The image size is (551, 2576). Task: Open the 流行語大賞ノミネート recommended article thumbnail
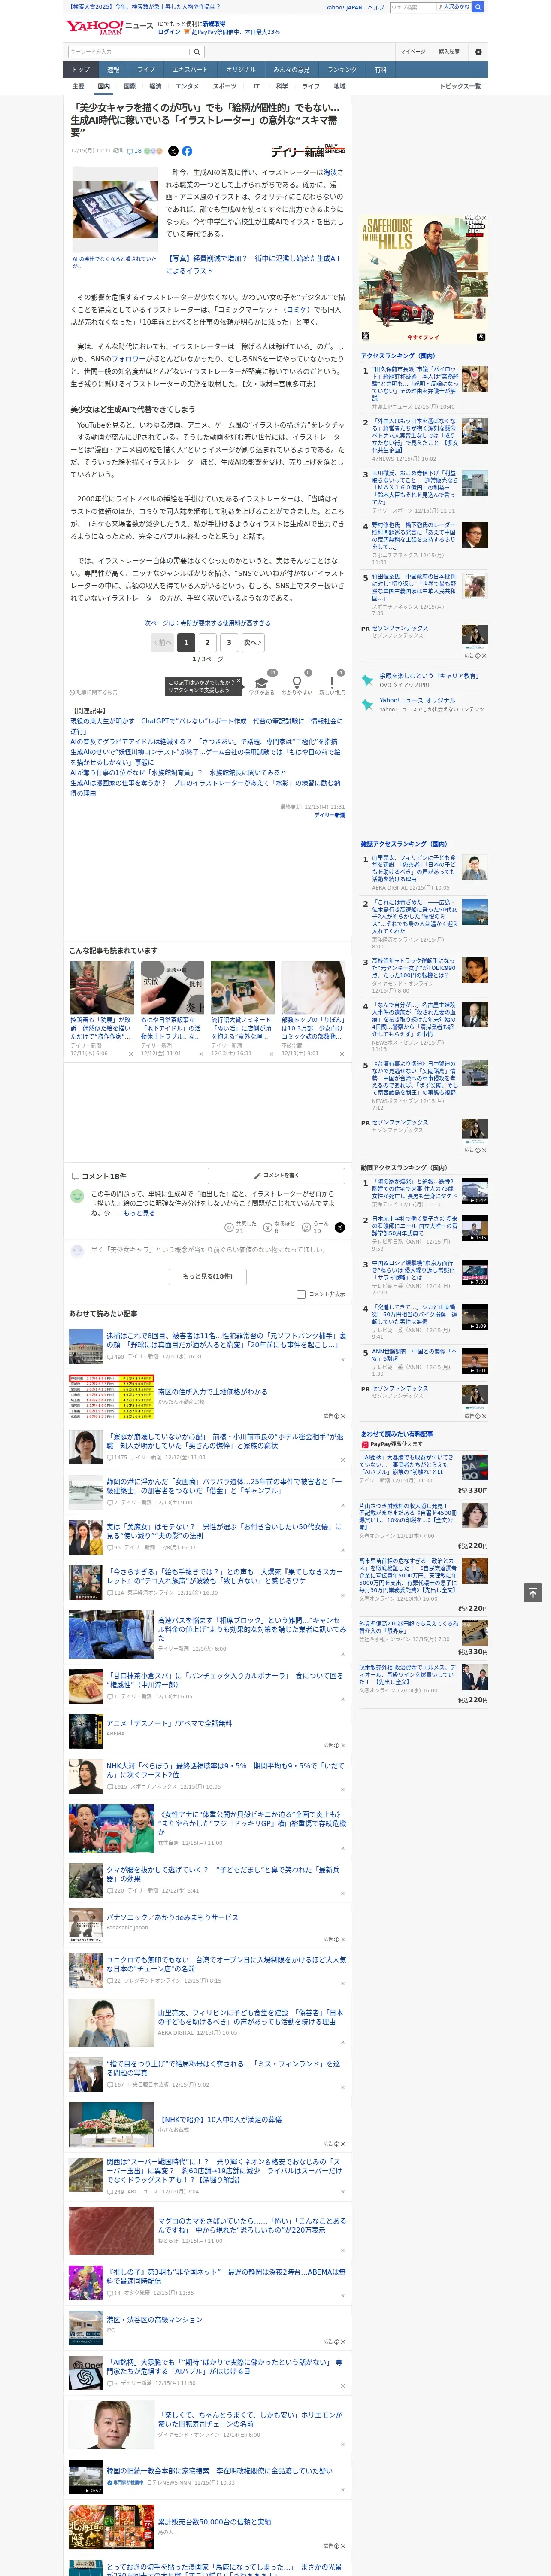pos(242,987)
